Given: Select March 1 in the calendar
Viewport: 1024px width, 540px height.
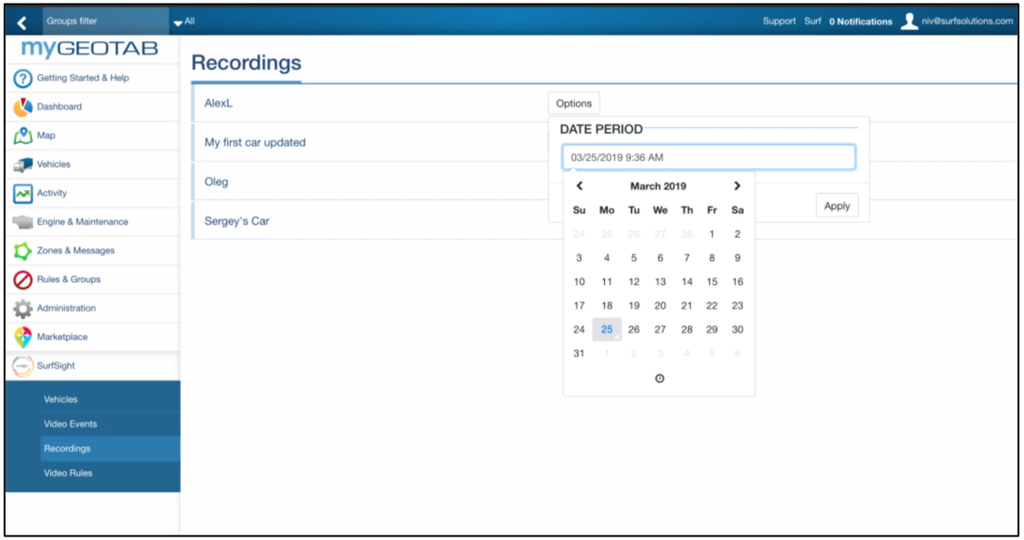Looking at the screenshot, I should tap(712, 234).
